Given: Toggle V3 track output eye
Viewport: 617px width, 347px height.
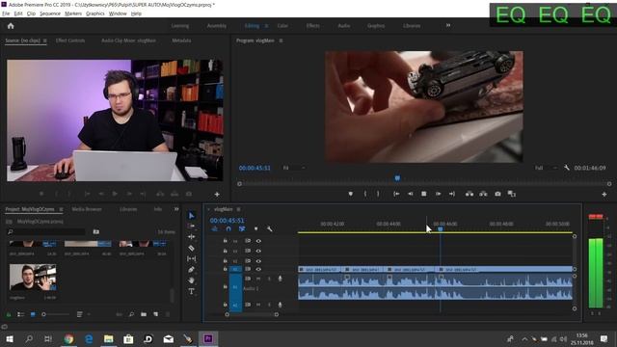Looking at the screenshot, I should pos(258,251).
